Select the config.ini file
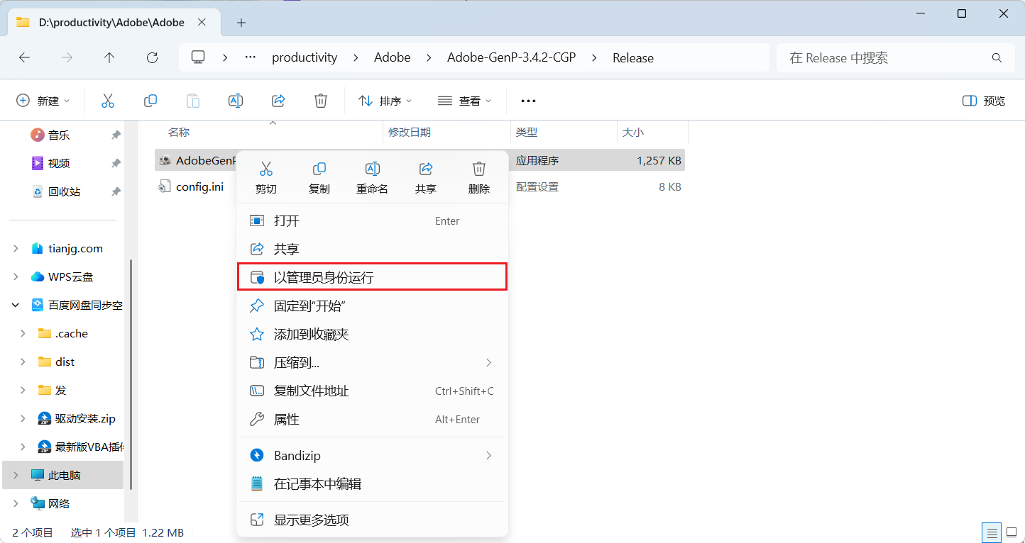The image size is (1025, 543). click(x=199, y=187)
